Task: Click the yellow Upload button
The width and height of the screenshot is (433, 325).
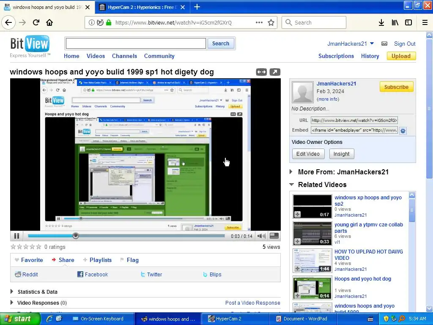Action: click(x=401, y=56)
